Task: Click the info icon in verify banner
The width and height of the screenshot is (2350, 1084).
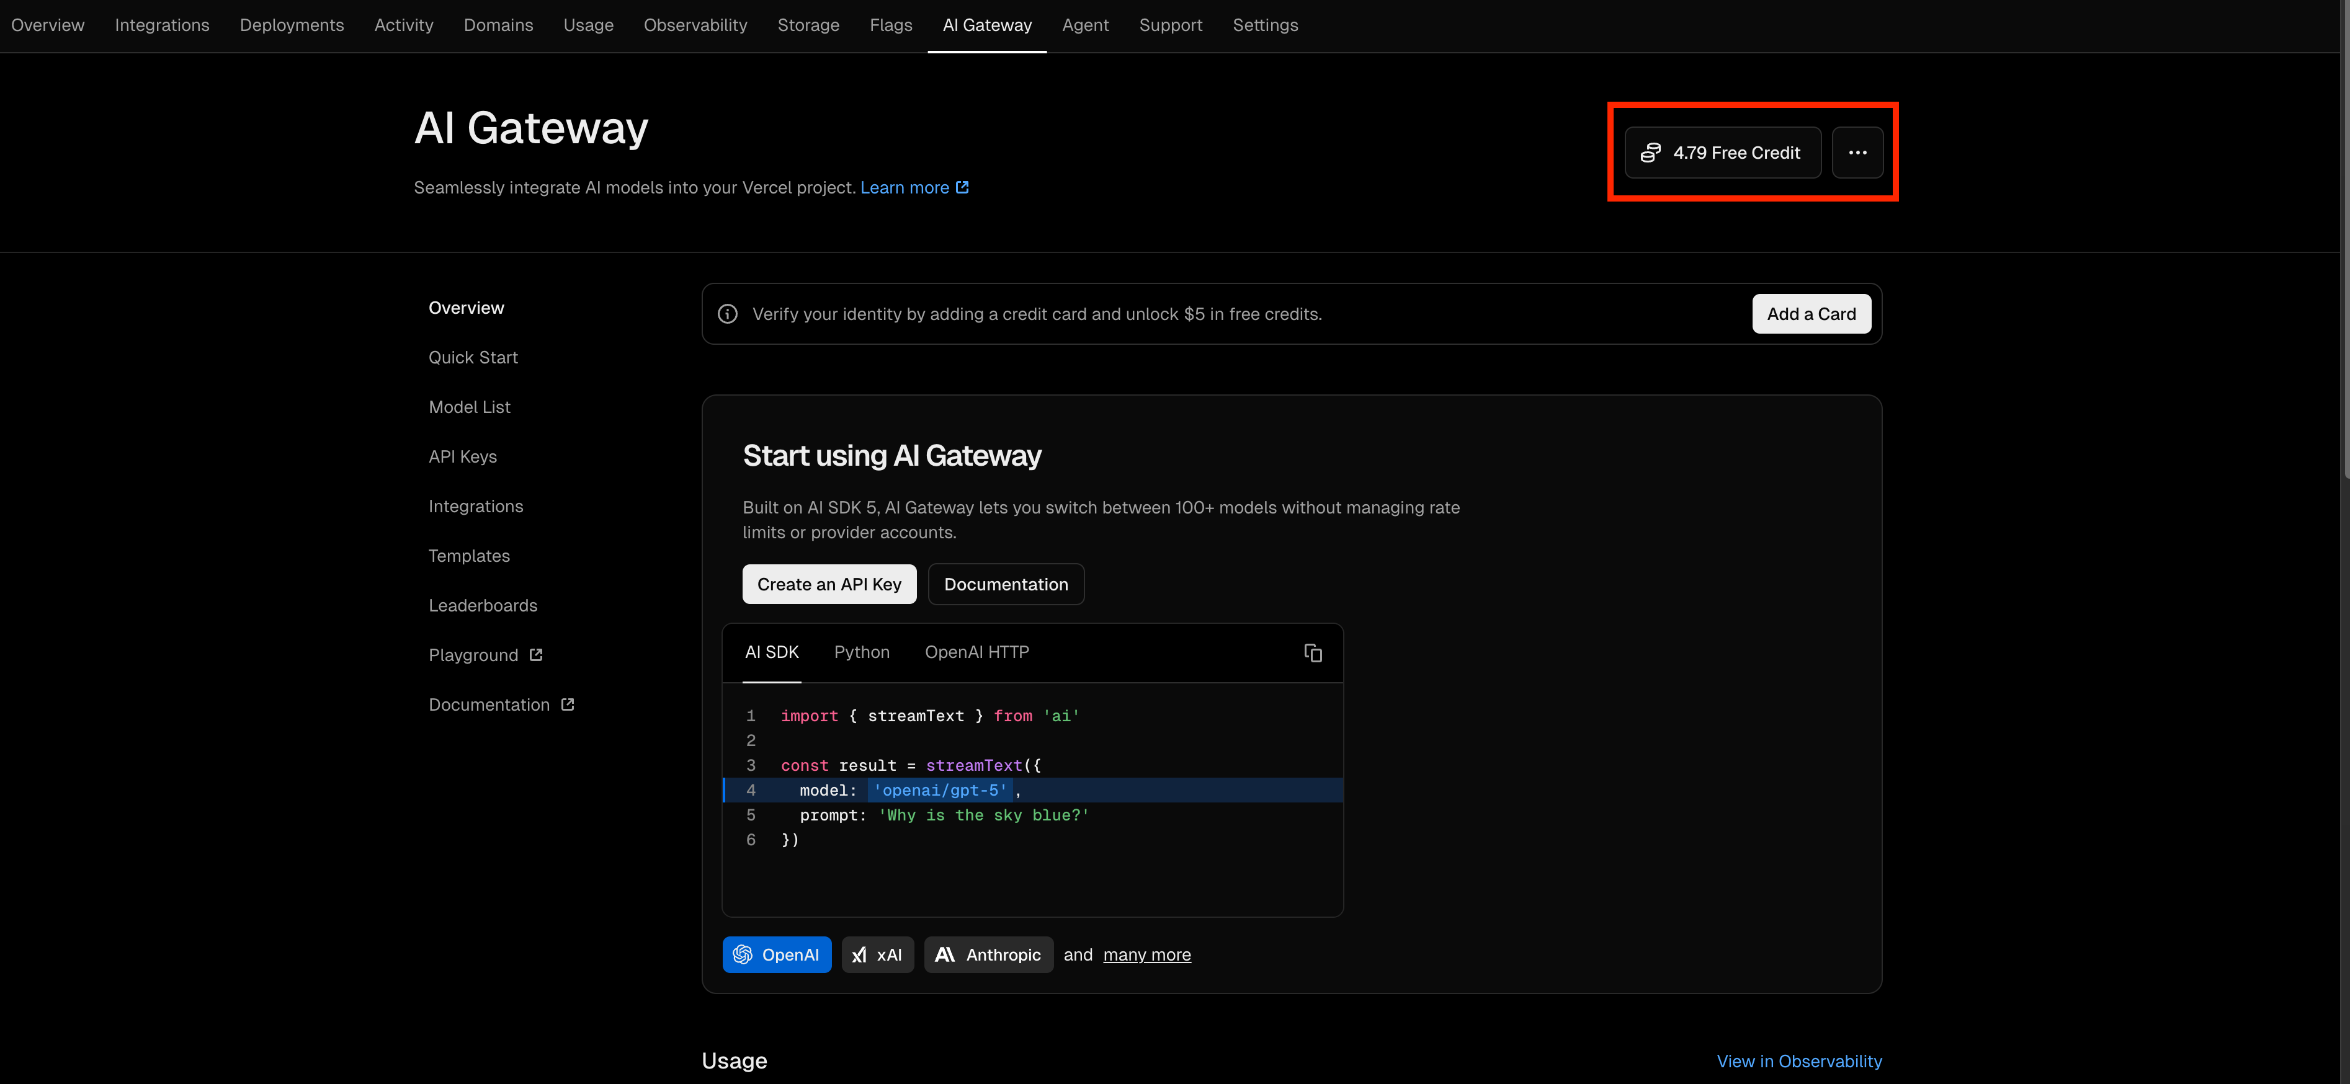Action: (727, 314)
